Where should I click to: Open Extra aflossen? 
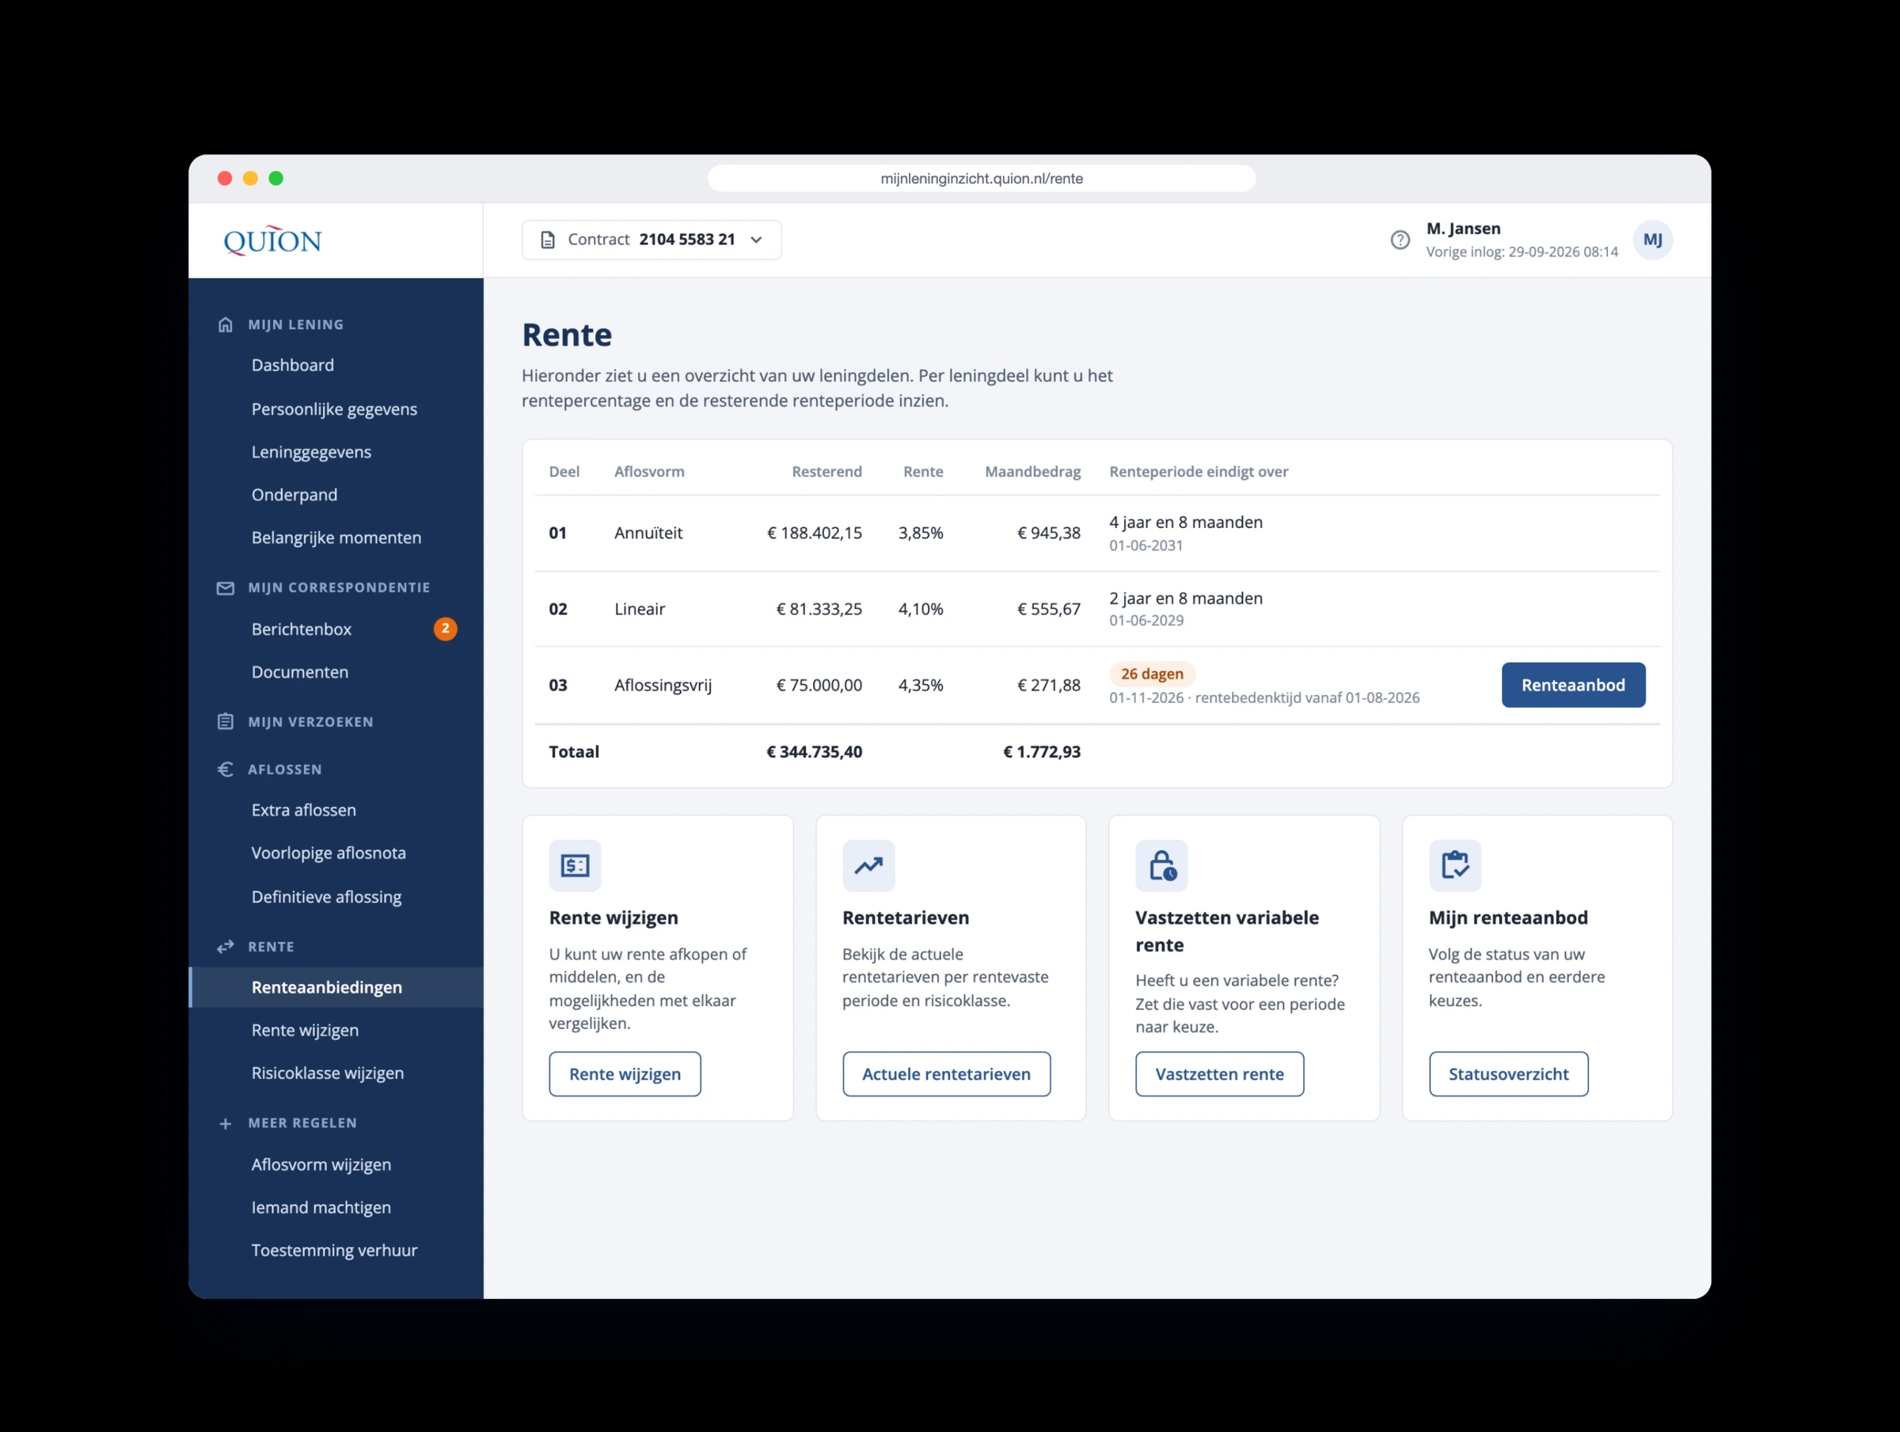click(303, 810)
